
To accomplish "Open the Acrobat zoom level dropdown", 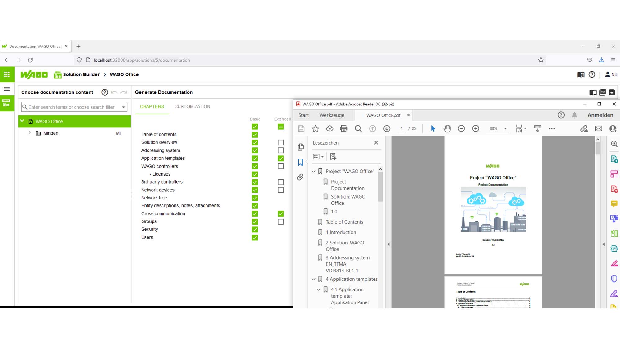I will [x=505, y=129].
